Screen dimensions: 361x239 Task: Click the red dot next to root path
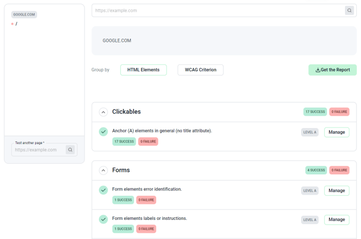pos(12,24)
